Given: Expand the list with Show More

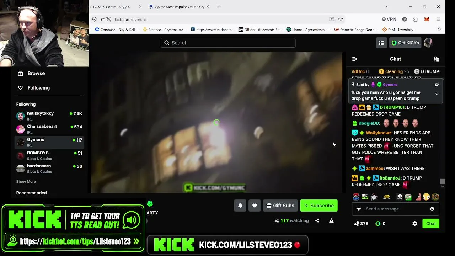Looking at the screenshot, I should [x=26, y=181].
